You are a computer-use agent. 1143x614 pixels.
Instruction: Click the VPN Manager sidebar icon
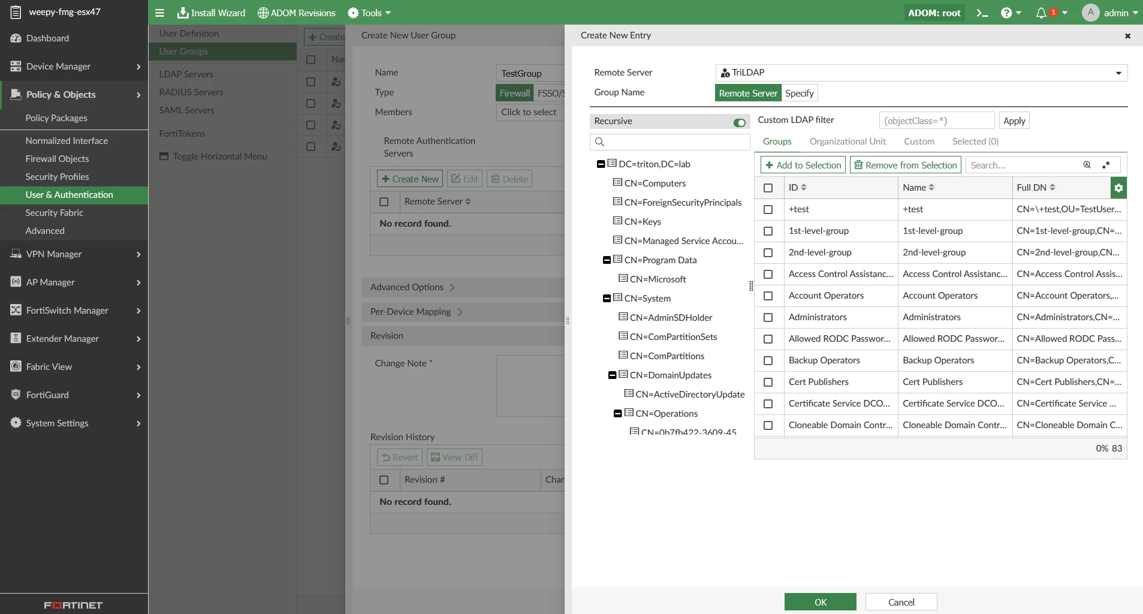coord(16,254)
